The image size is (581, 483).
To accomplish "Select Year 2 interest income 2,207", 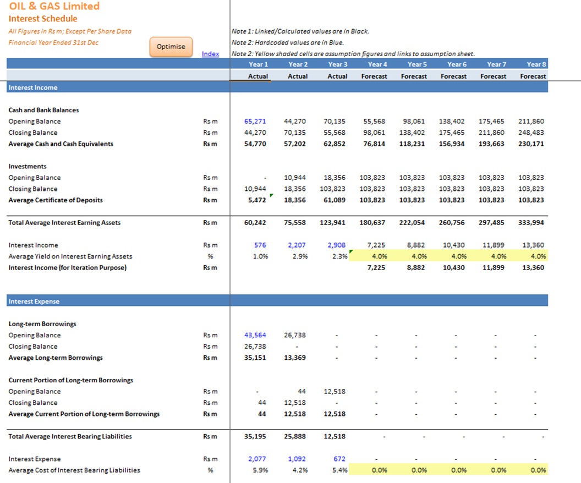I will point(297,245).
